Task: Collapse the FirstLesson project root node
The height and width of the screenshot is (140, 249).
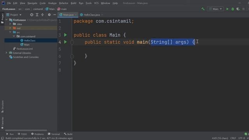Action: click(7, 20)
